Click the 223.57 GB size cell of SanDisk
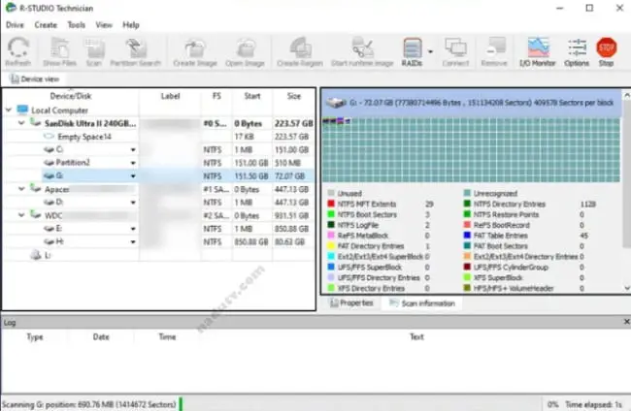This screenshot has height=411, width=631. tap(294, 123)
